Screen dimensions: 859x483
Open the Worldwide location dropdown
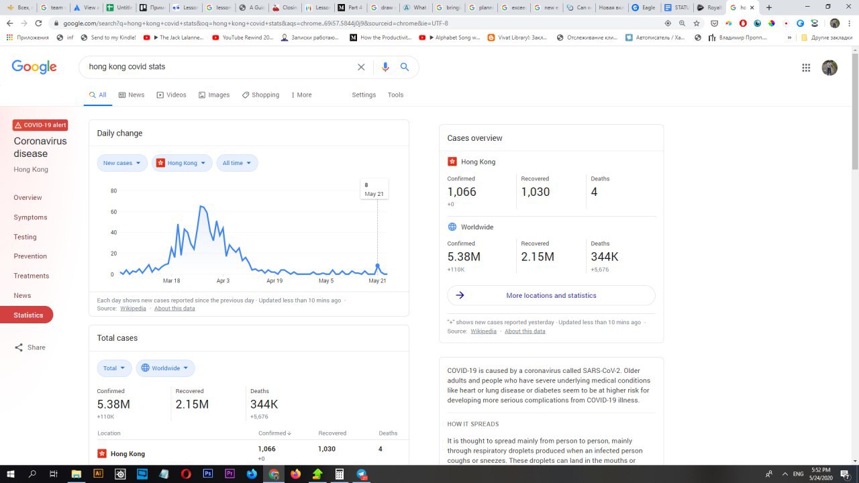click(x=166, y=368)
